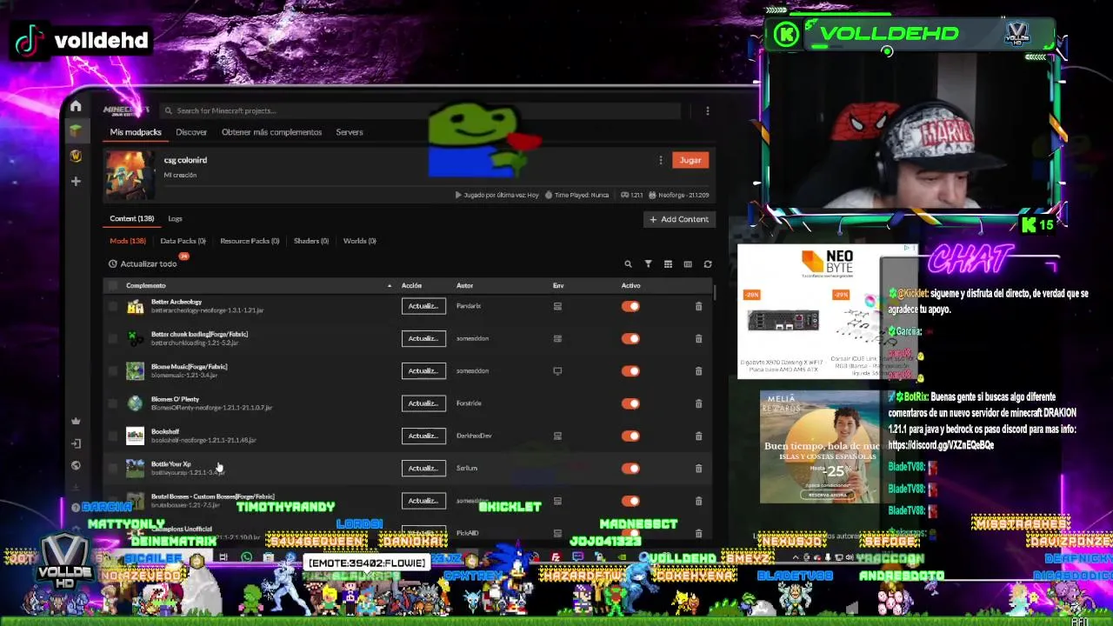
Task: Select the World of Warcraft sidebar icon
Action: pyautogui.click(x=76, y=156)
